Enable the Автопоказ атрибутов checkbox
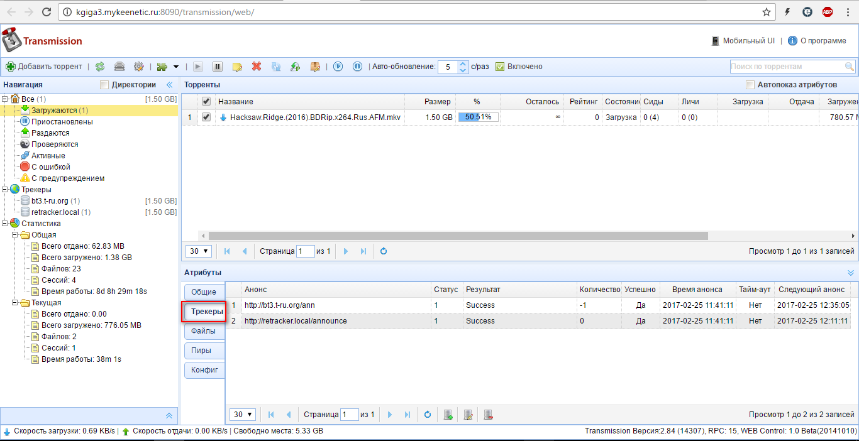This screenshot has width=859, height=441. (750, 85)
